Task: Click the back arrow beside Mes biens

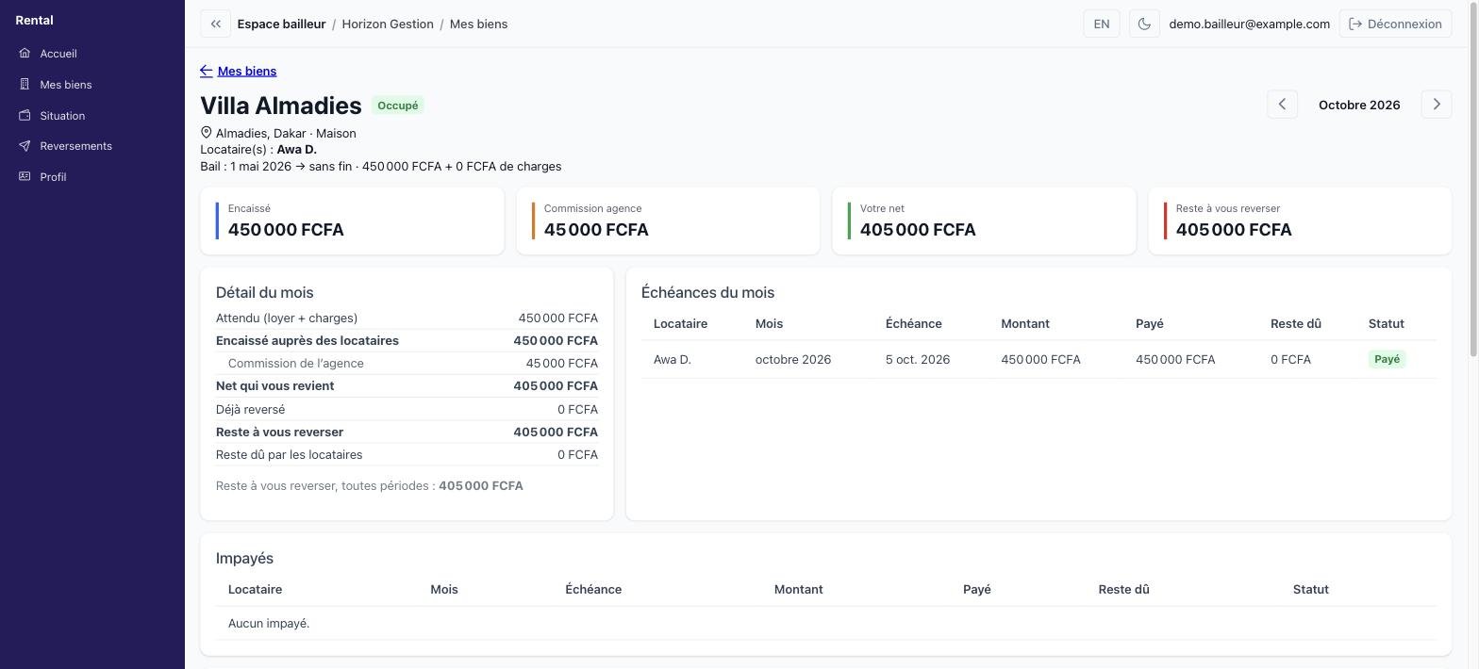Action: 207,71
